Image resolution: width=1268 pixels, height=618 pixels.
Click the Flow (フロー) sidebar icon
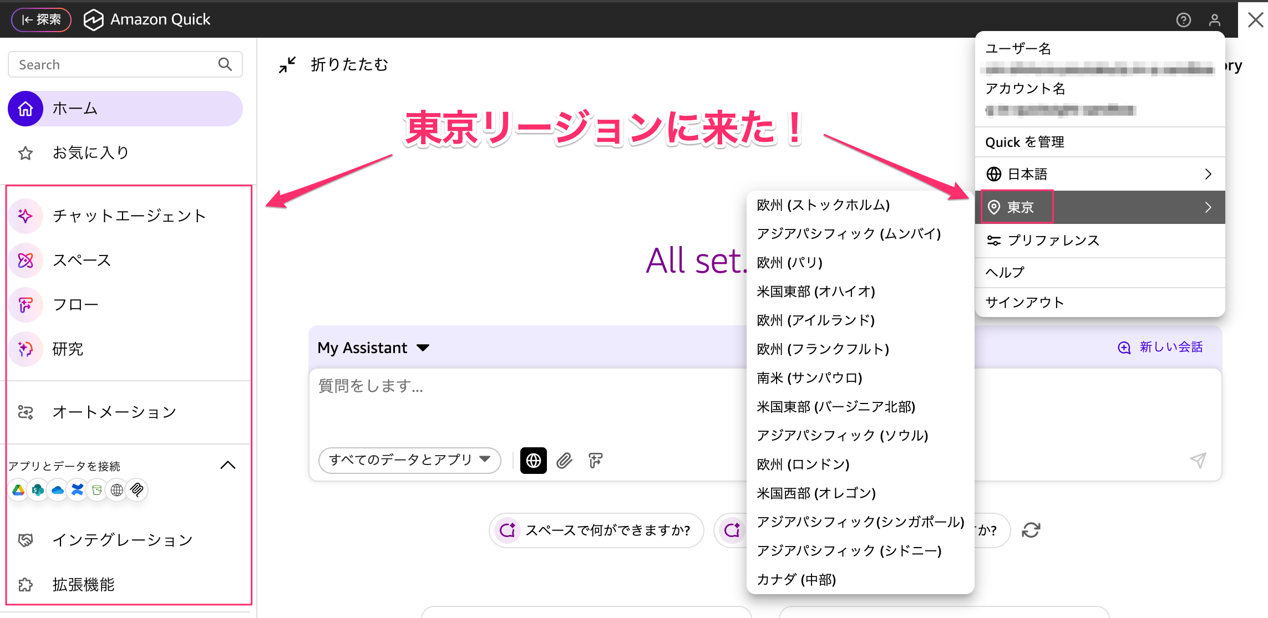point(26,304)
